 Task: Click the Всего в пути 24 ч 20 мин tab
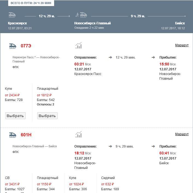[x=31, y=3]
